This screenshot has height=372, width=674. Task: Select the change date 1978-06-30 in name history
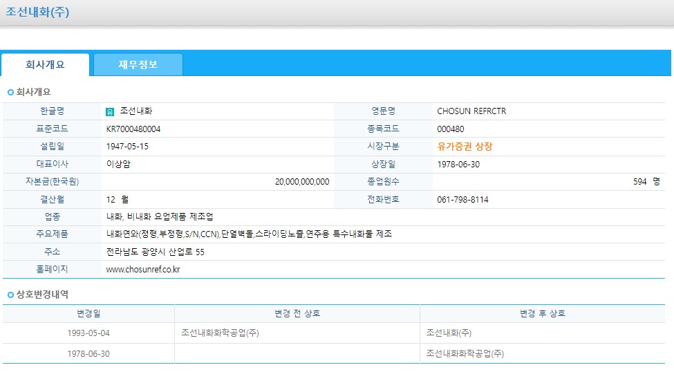coord(88,353)
